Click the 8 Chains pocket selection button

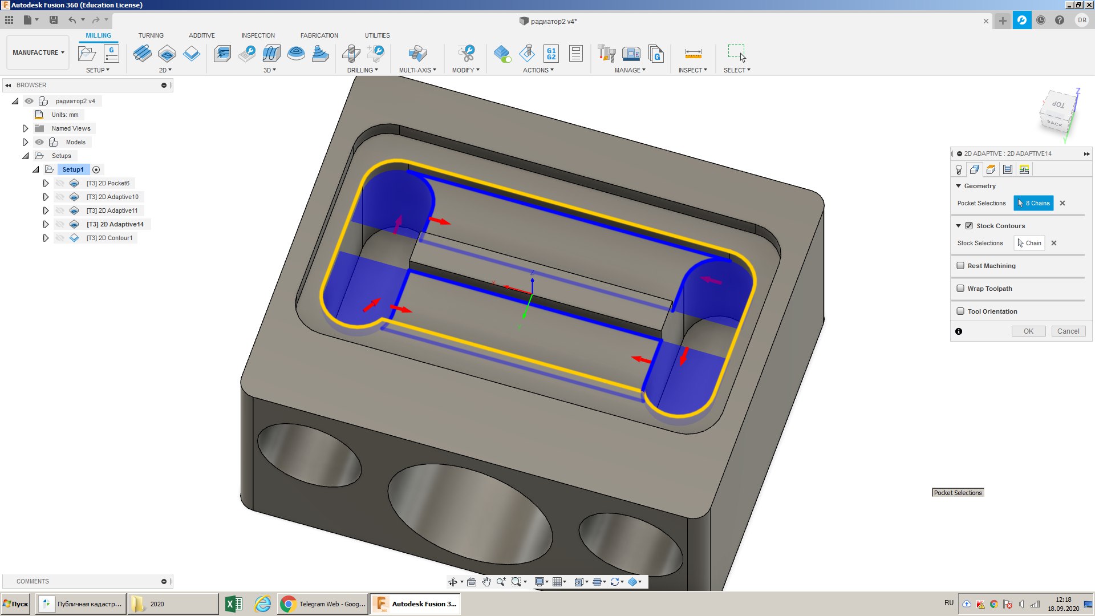[1033, 203]
